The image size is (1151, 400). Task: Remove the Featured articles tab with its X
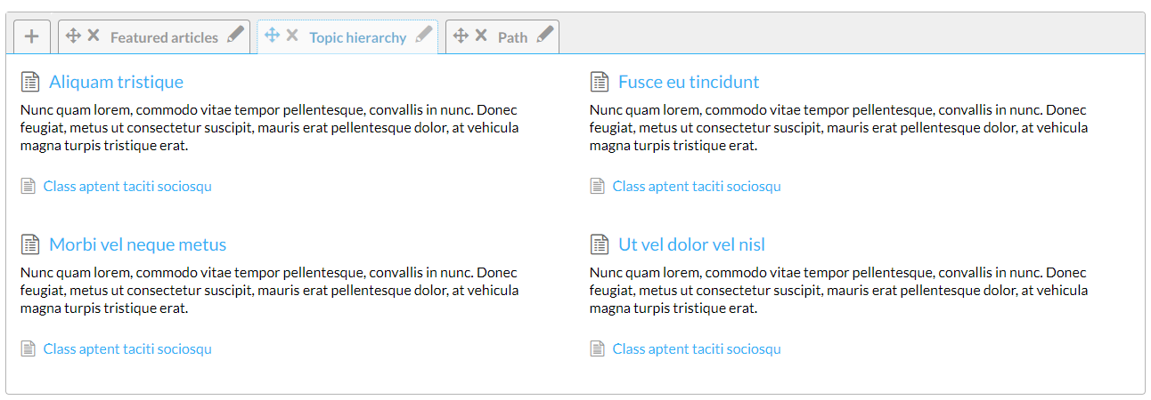tap(94, 36)
